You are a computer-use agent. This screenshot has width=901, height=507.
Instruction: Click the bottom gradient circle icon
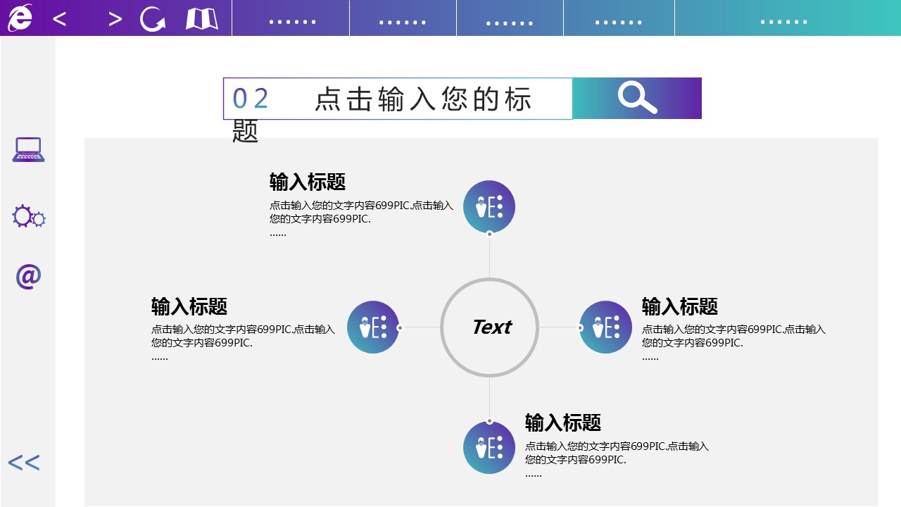(x=489, y=447)
